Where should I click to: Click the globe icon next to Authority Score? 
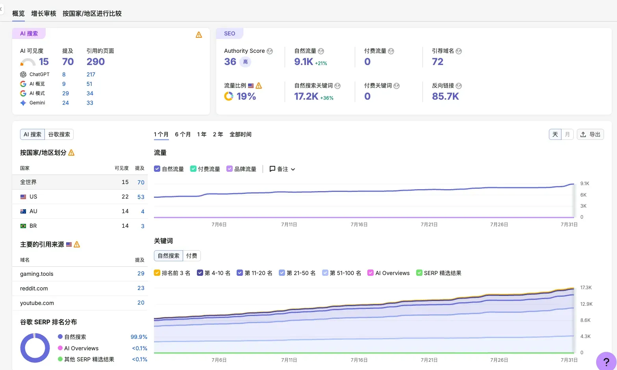point(270,51)
